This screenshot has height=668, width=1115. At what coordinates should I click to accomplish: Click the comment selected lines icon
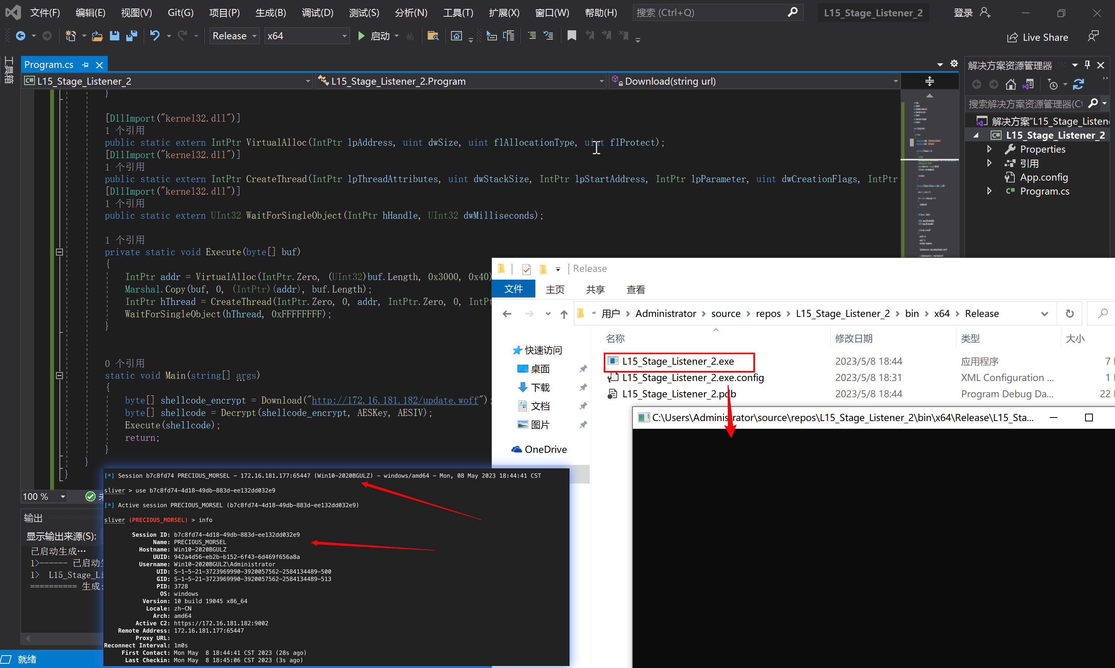tap(531, 36)
